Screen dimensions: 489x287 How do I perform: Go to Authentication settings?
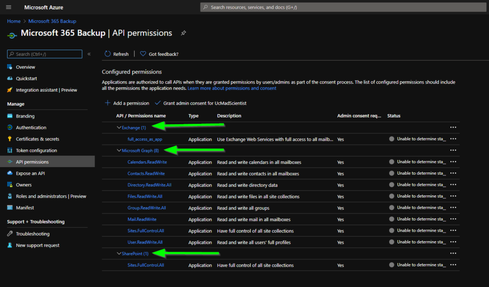[x=31, y=128]
